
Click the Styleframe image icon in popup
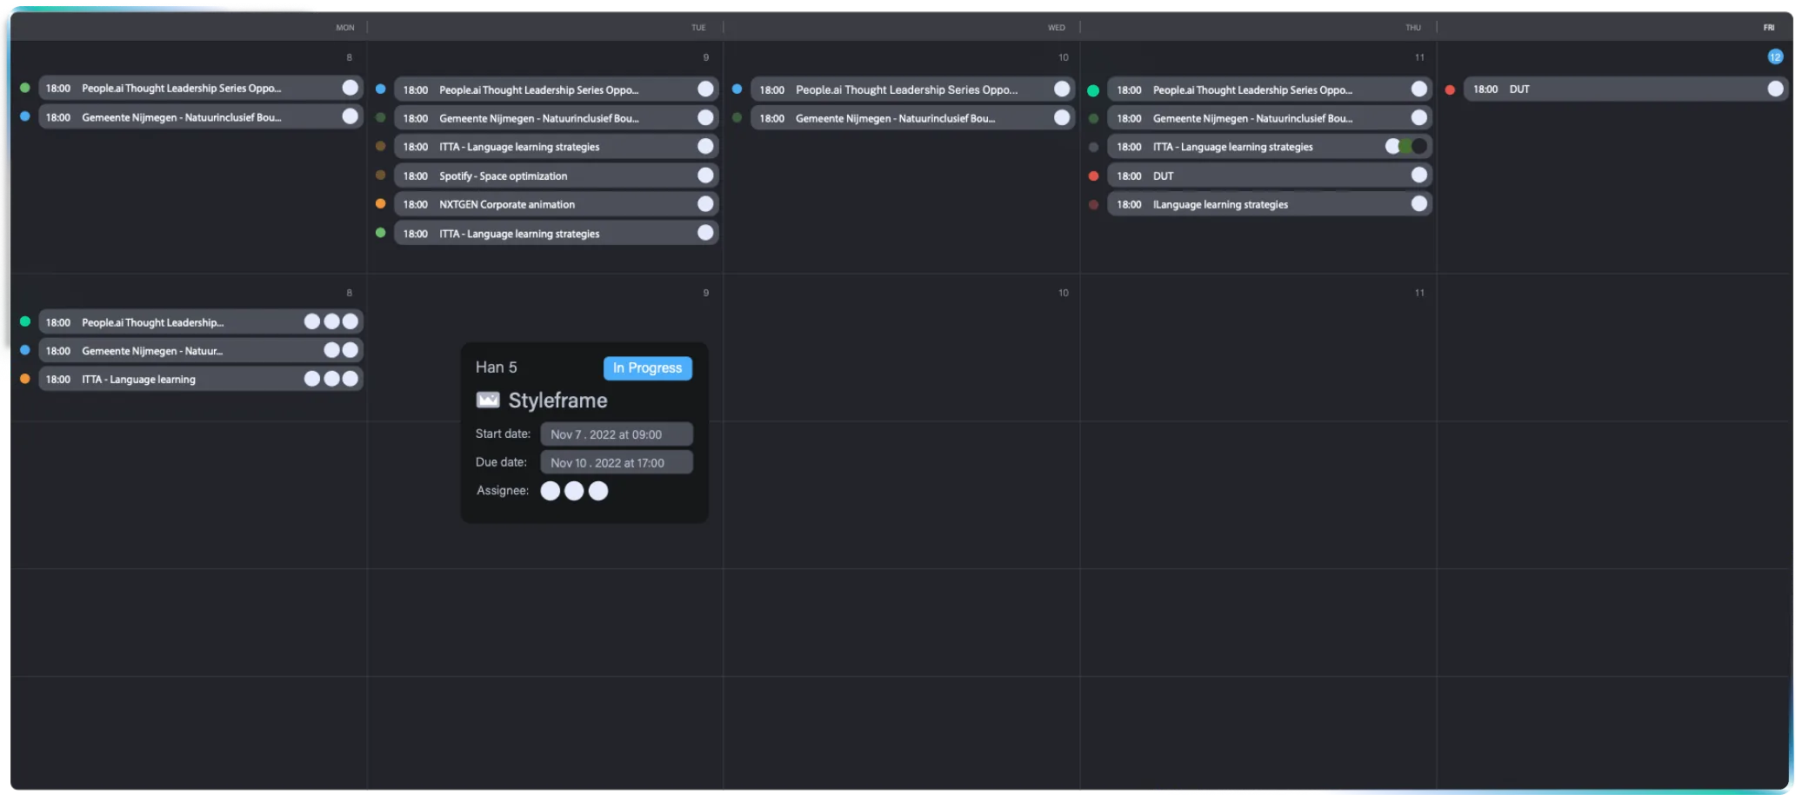pyautogui.click(x=488, y=400)
